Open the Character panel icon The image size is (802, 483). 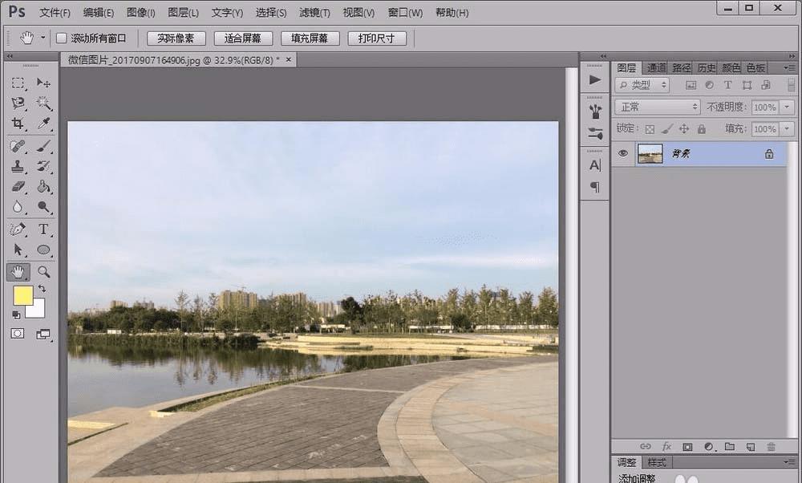click(x=595, y=164)
